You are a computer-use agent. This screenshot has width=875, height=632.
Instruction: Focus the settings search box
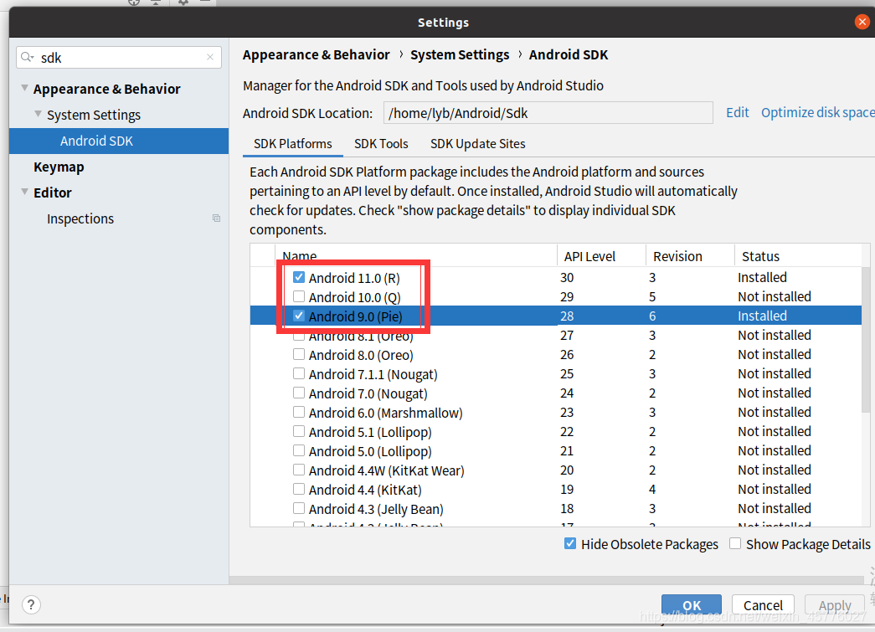click(119, 58)
